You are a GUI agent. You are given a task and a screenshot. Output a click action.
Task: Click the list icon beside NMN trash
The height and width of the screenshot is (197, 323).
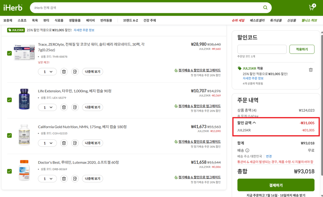(x=75, y=143)
